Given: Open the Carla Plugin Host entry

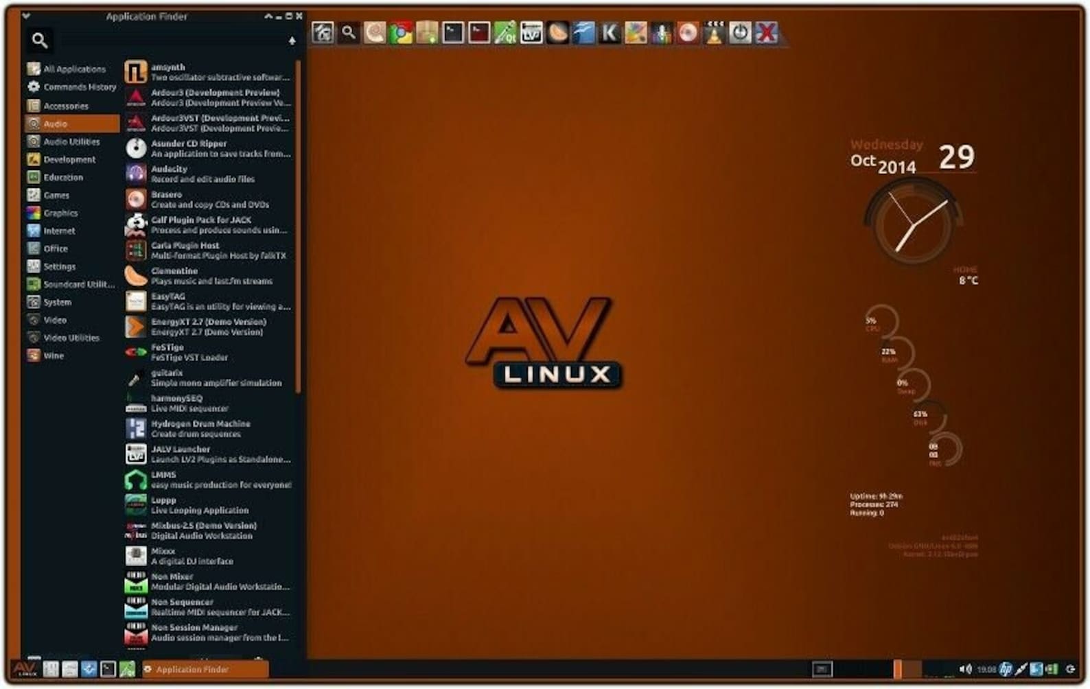Looking at the screenshot, I should tap(209, 250).
